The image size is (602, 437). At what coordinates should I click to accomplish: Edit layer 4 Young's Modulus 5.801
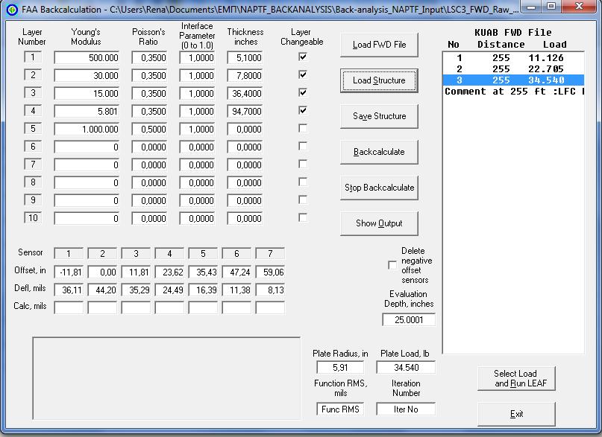point(87,112)
